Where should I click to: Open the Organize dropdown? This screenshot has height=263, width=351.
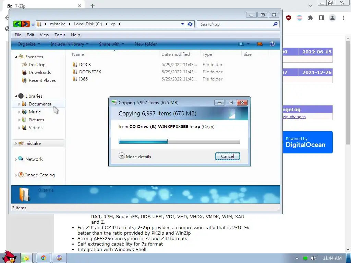coord(29,44)
